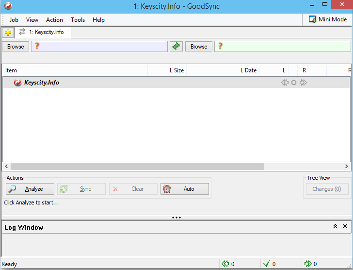Click status bar left-to-right count icon
The height and width of the screenshot is (270, 353).
coord(308,264)
